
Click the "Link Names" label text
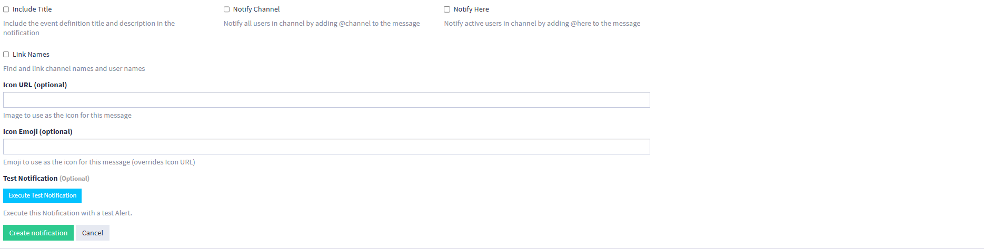pos(31,55)
